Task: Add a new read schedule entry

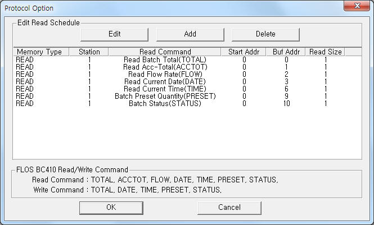Action: (x=190, y=34)
